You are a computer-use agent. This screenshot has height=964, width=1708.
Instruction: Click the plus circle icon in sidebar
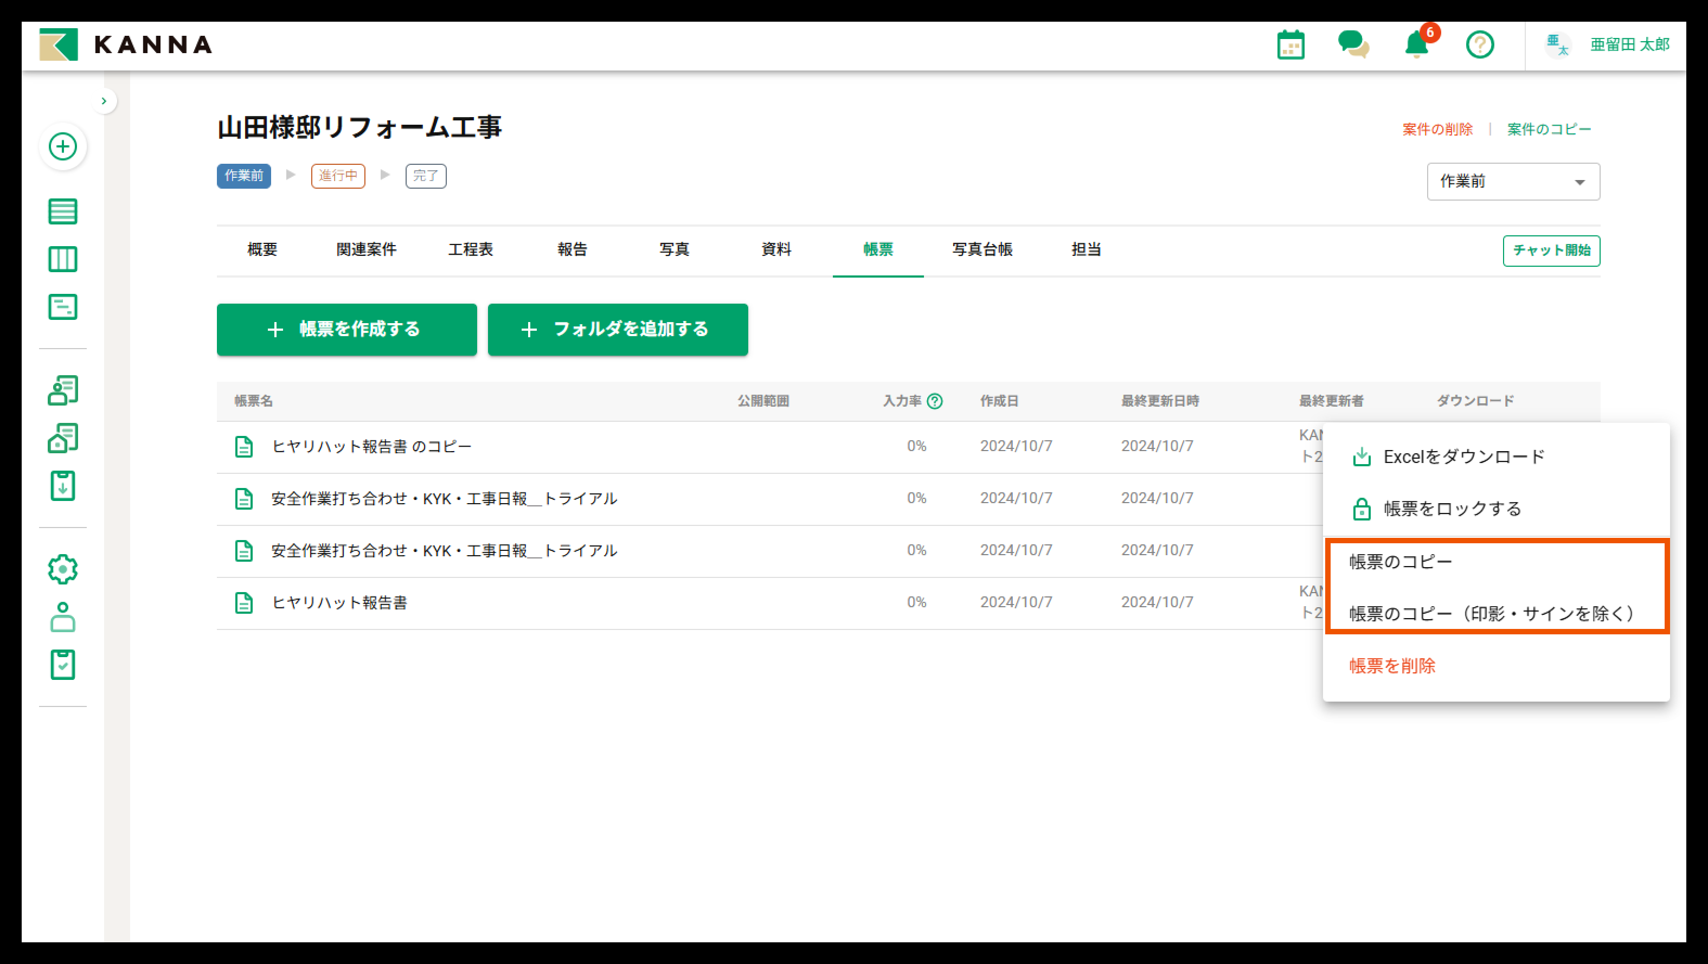coord(63,146)
